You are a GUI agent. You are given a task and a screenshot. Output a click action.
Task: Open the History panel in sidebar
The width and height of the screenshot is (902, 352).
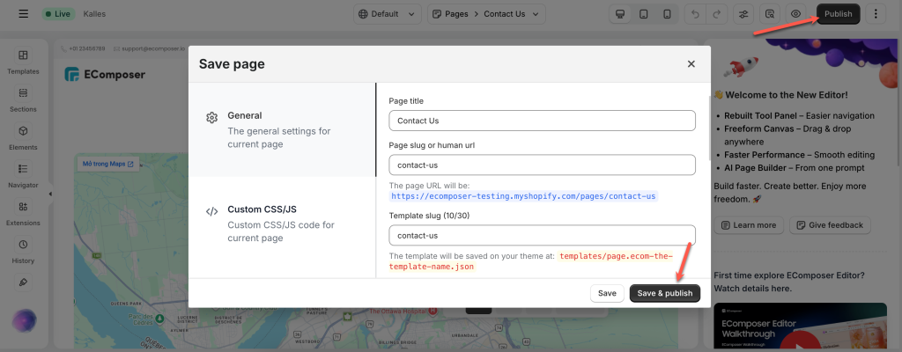pos(23,251)
